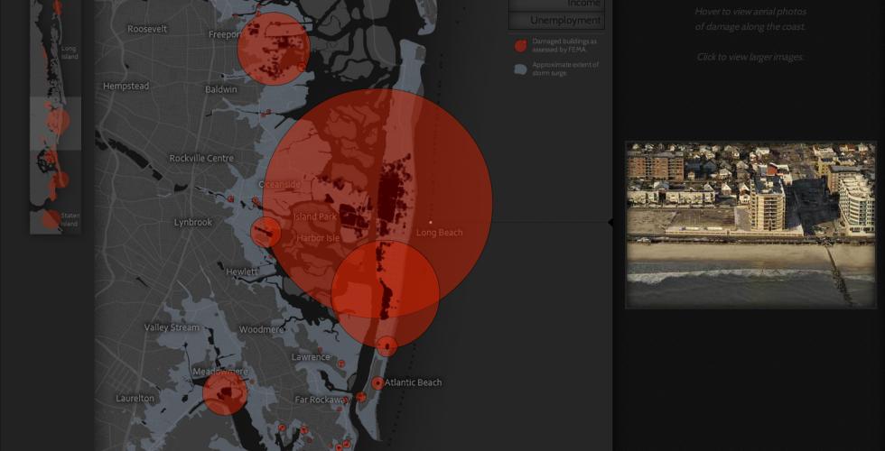Screen dimensions: 885x451
Task: Click the gray storm surge legend icon
Action: (x=520, y=69)
